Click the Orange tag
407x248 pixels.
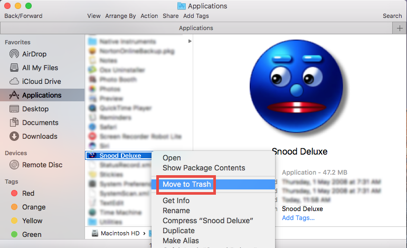coord(29,207)
